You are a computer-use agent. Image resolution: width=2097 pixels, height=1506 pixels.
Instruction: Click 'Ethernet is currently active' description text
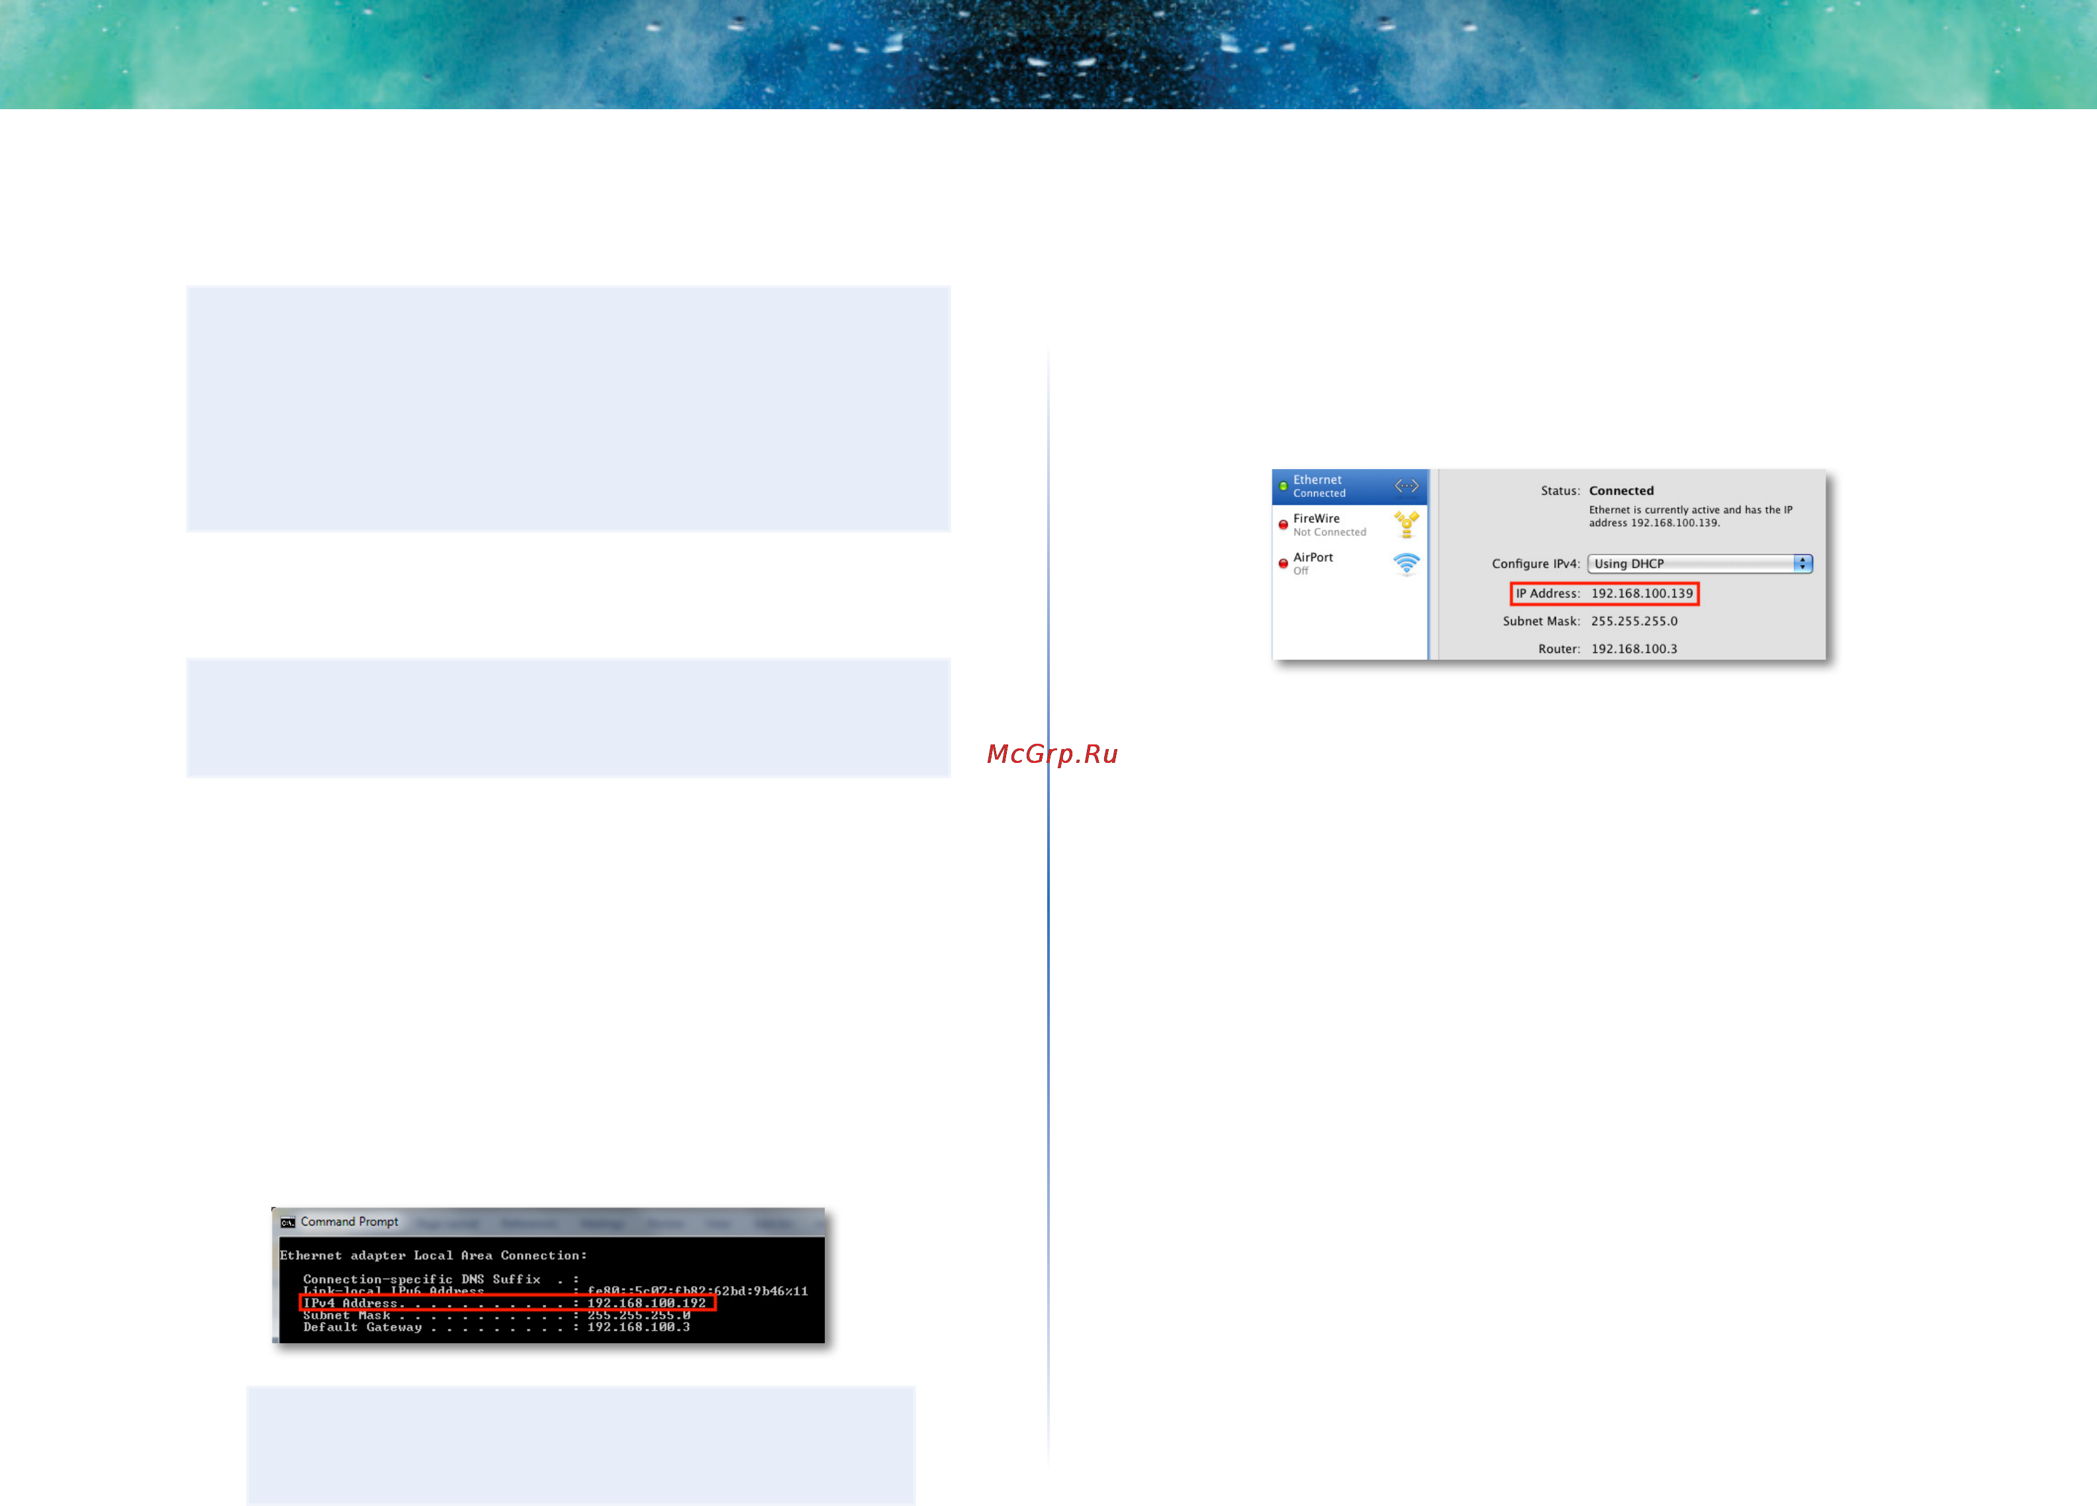(1690, 516)
